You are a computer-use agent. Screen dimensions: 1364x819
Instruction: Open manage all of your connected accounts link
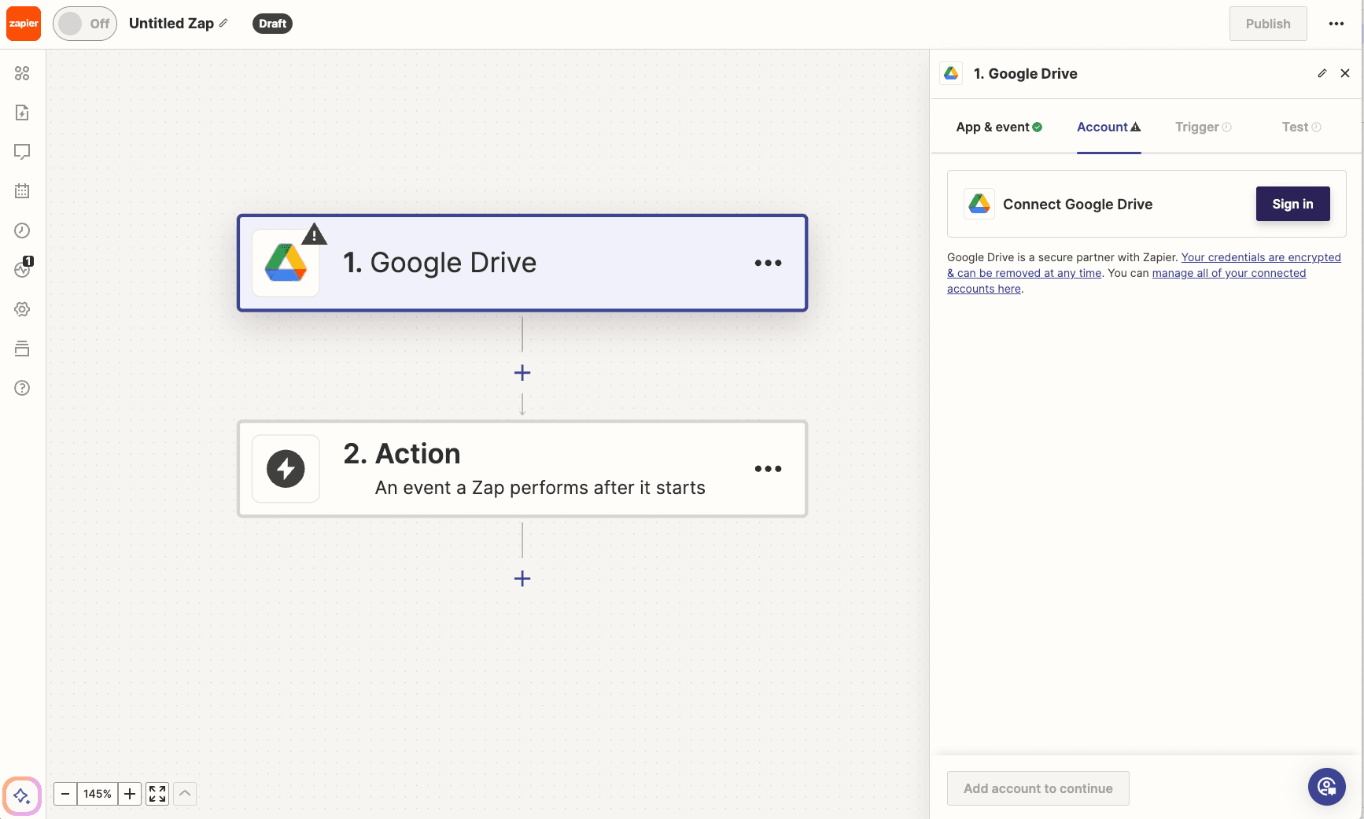coord(1229,273)
